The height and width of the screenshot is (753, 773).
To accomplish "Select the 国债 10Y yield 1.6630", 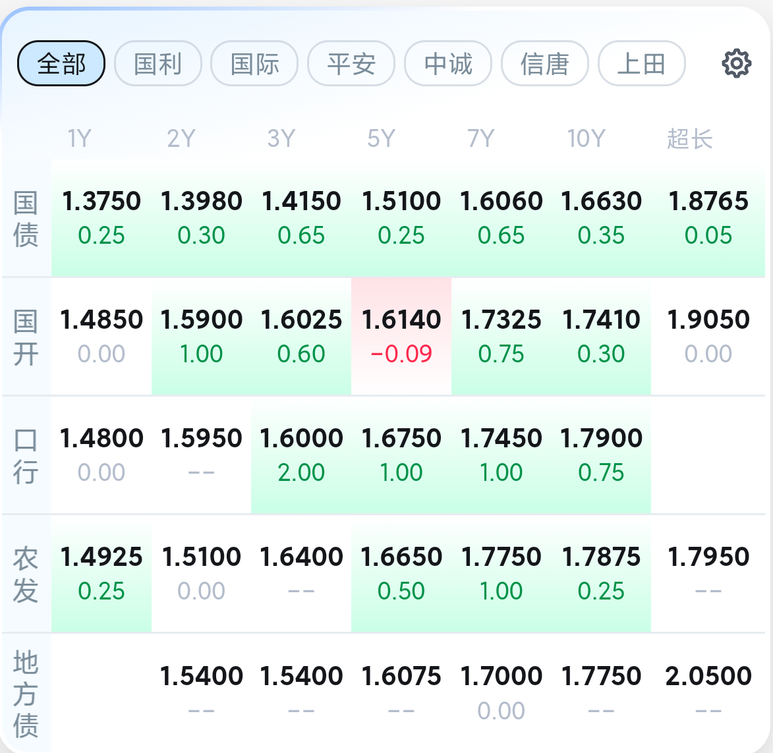I will (601, 218).
